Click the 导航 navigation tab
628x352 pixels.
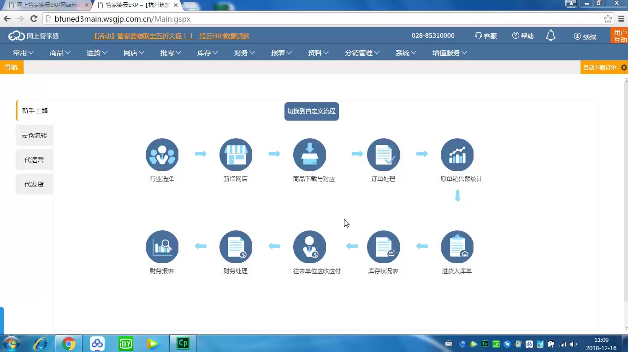11,67
